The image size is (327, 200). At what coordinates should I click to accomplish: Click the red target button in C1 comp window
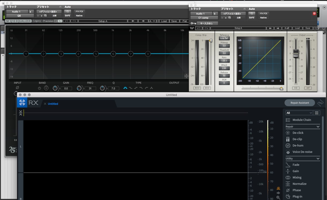coord(314,13)
